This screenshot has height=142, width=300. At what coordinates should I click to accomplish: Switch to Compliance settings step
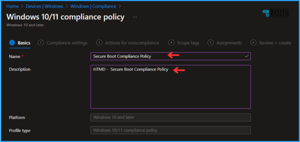[63, 43]
